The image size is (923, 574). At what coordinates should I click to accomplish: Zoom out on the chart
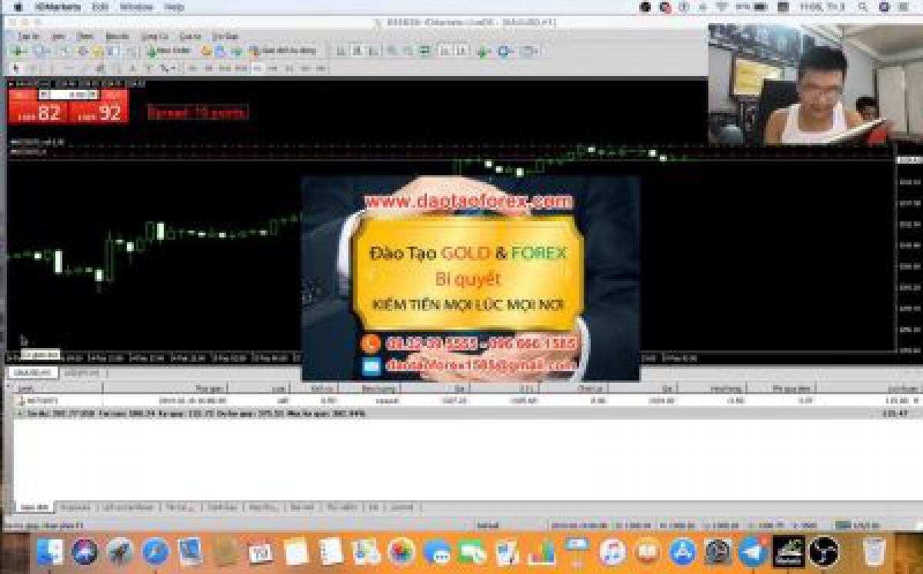pos(408,51)
